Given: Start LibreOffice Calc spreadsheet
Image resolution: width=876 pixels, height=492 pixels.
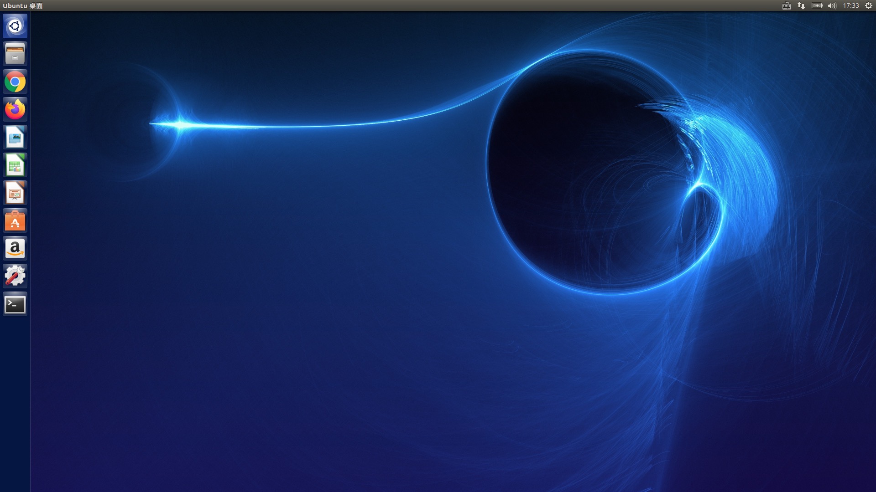Looking at the screenshot, I should click(x=15, y=165).
